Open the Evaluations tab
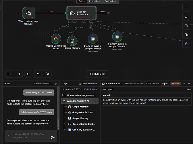Viewport: 193px width, 144px height. [111, 1]
